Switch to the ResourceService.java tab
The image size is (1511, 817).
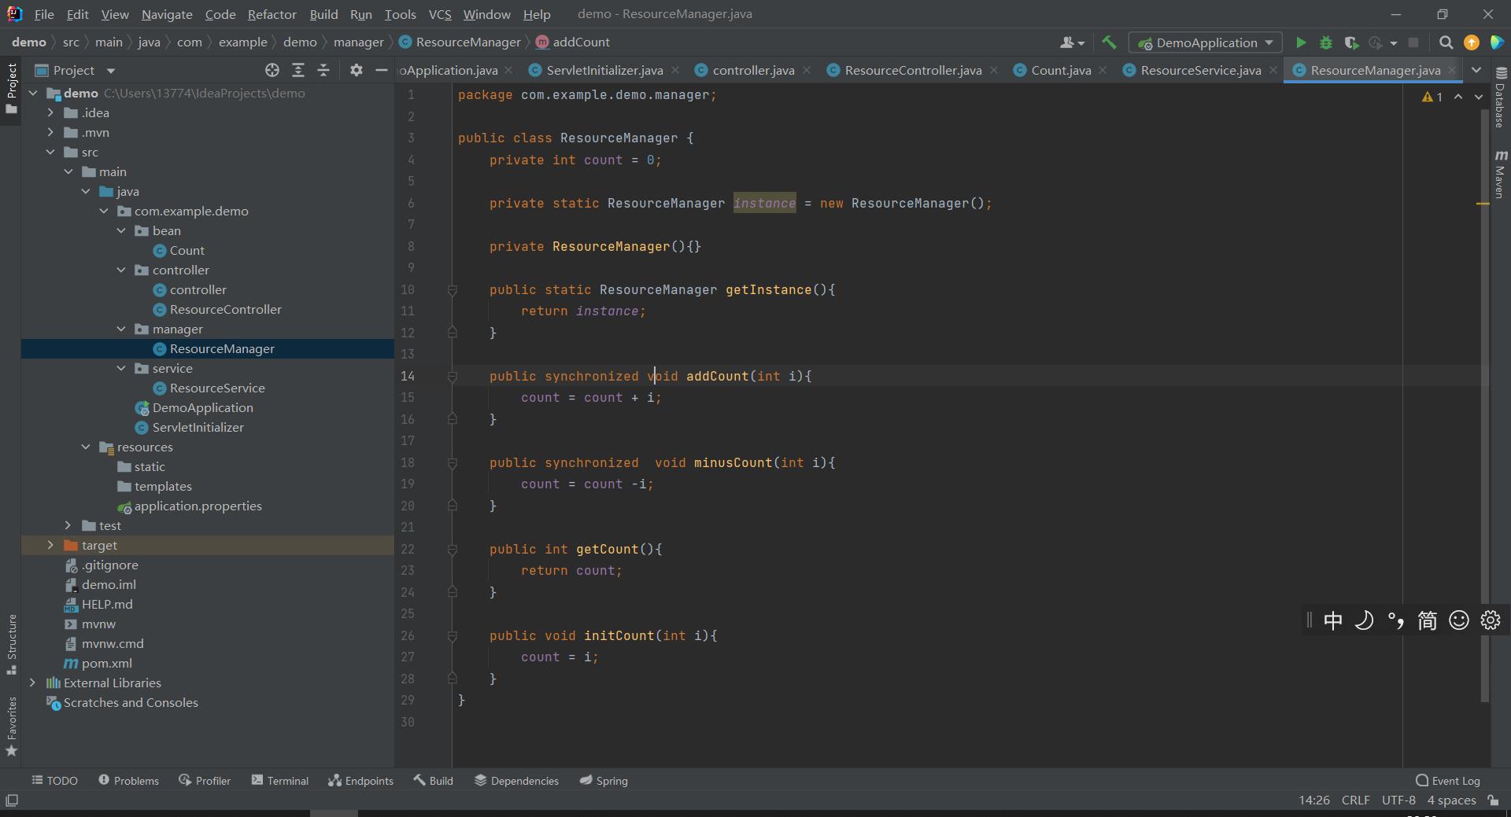1199,70
